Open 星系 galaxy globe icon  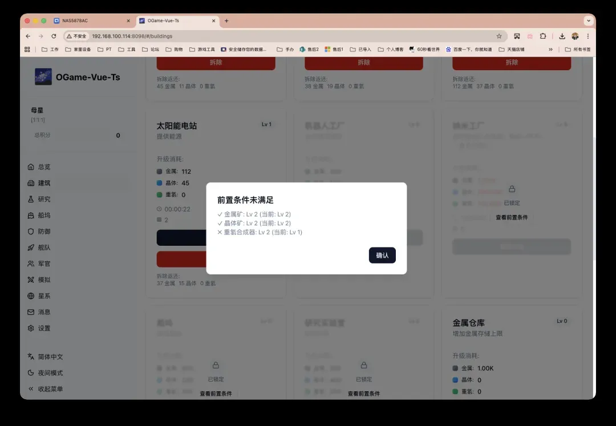tap(31, 296)
